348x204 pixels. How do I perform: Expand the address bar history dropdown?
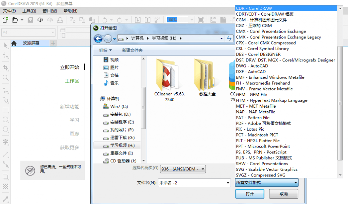(x=221, y=38)
